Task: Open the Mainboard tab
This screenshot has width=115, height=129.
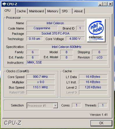Action: pos(36,11)
